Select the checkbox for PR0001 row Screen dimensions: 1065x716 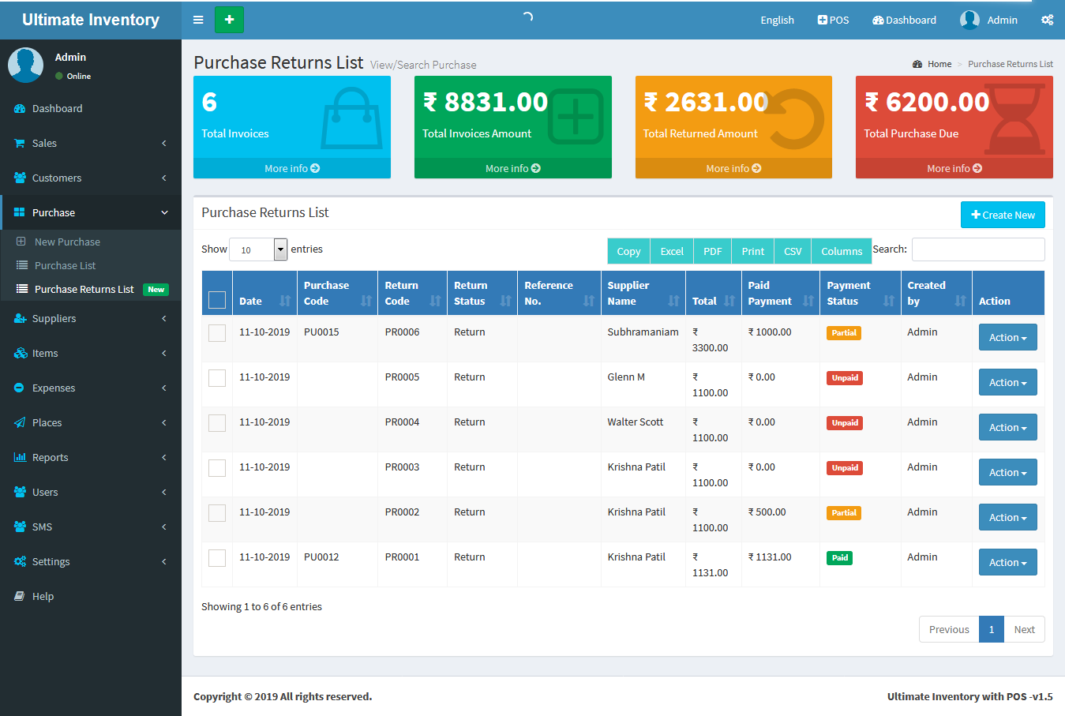click(217, 558)
